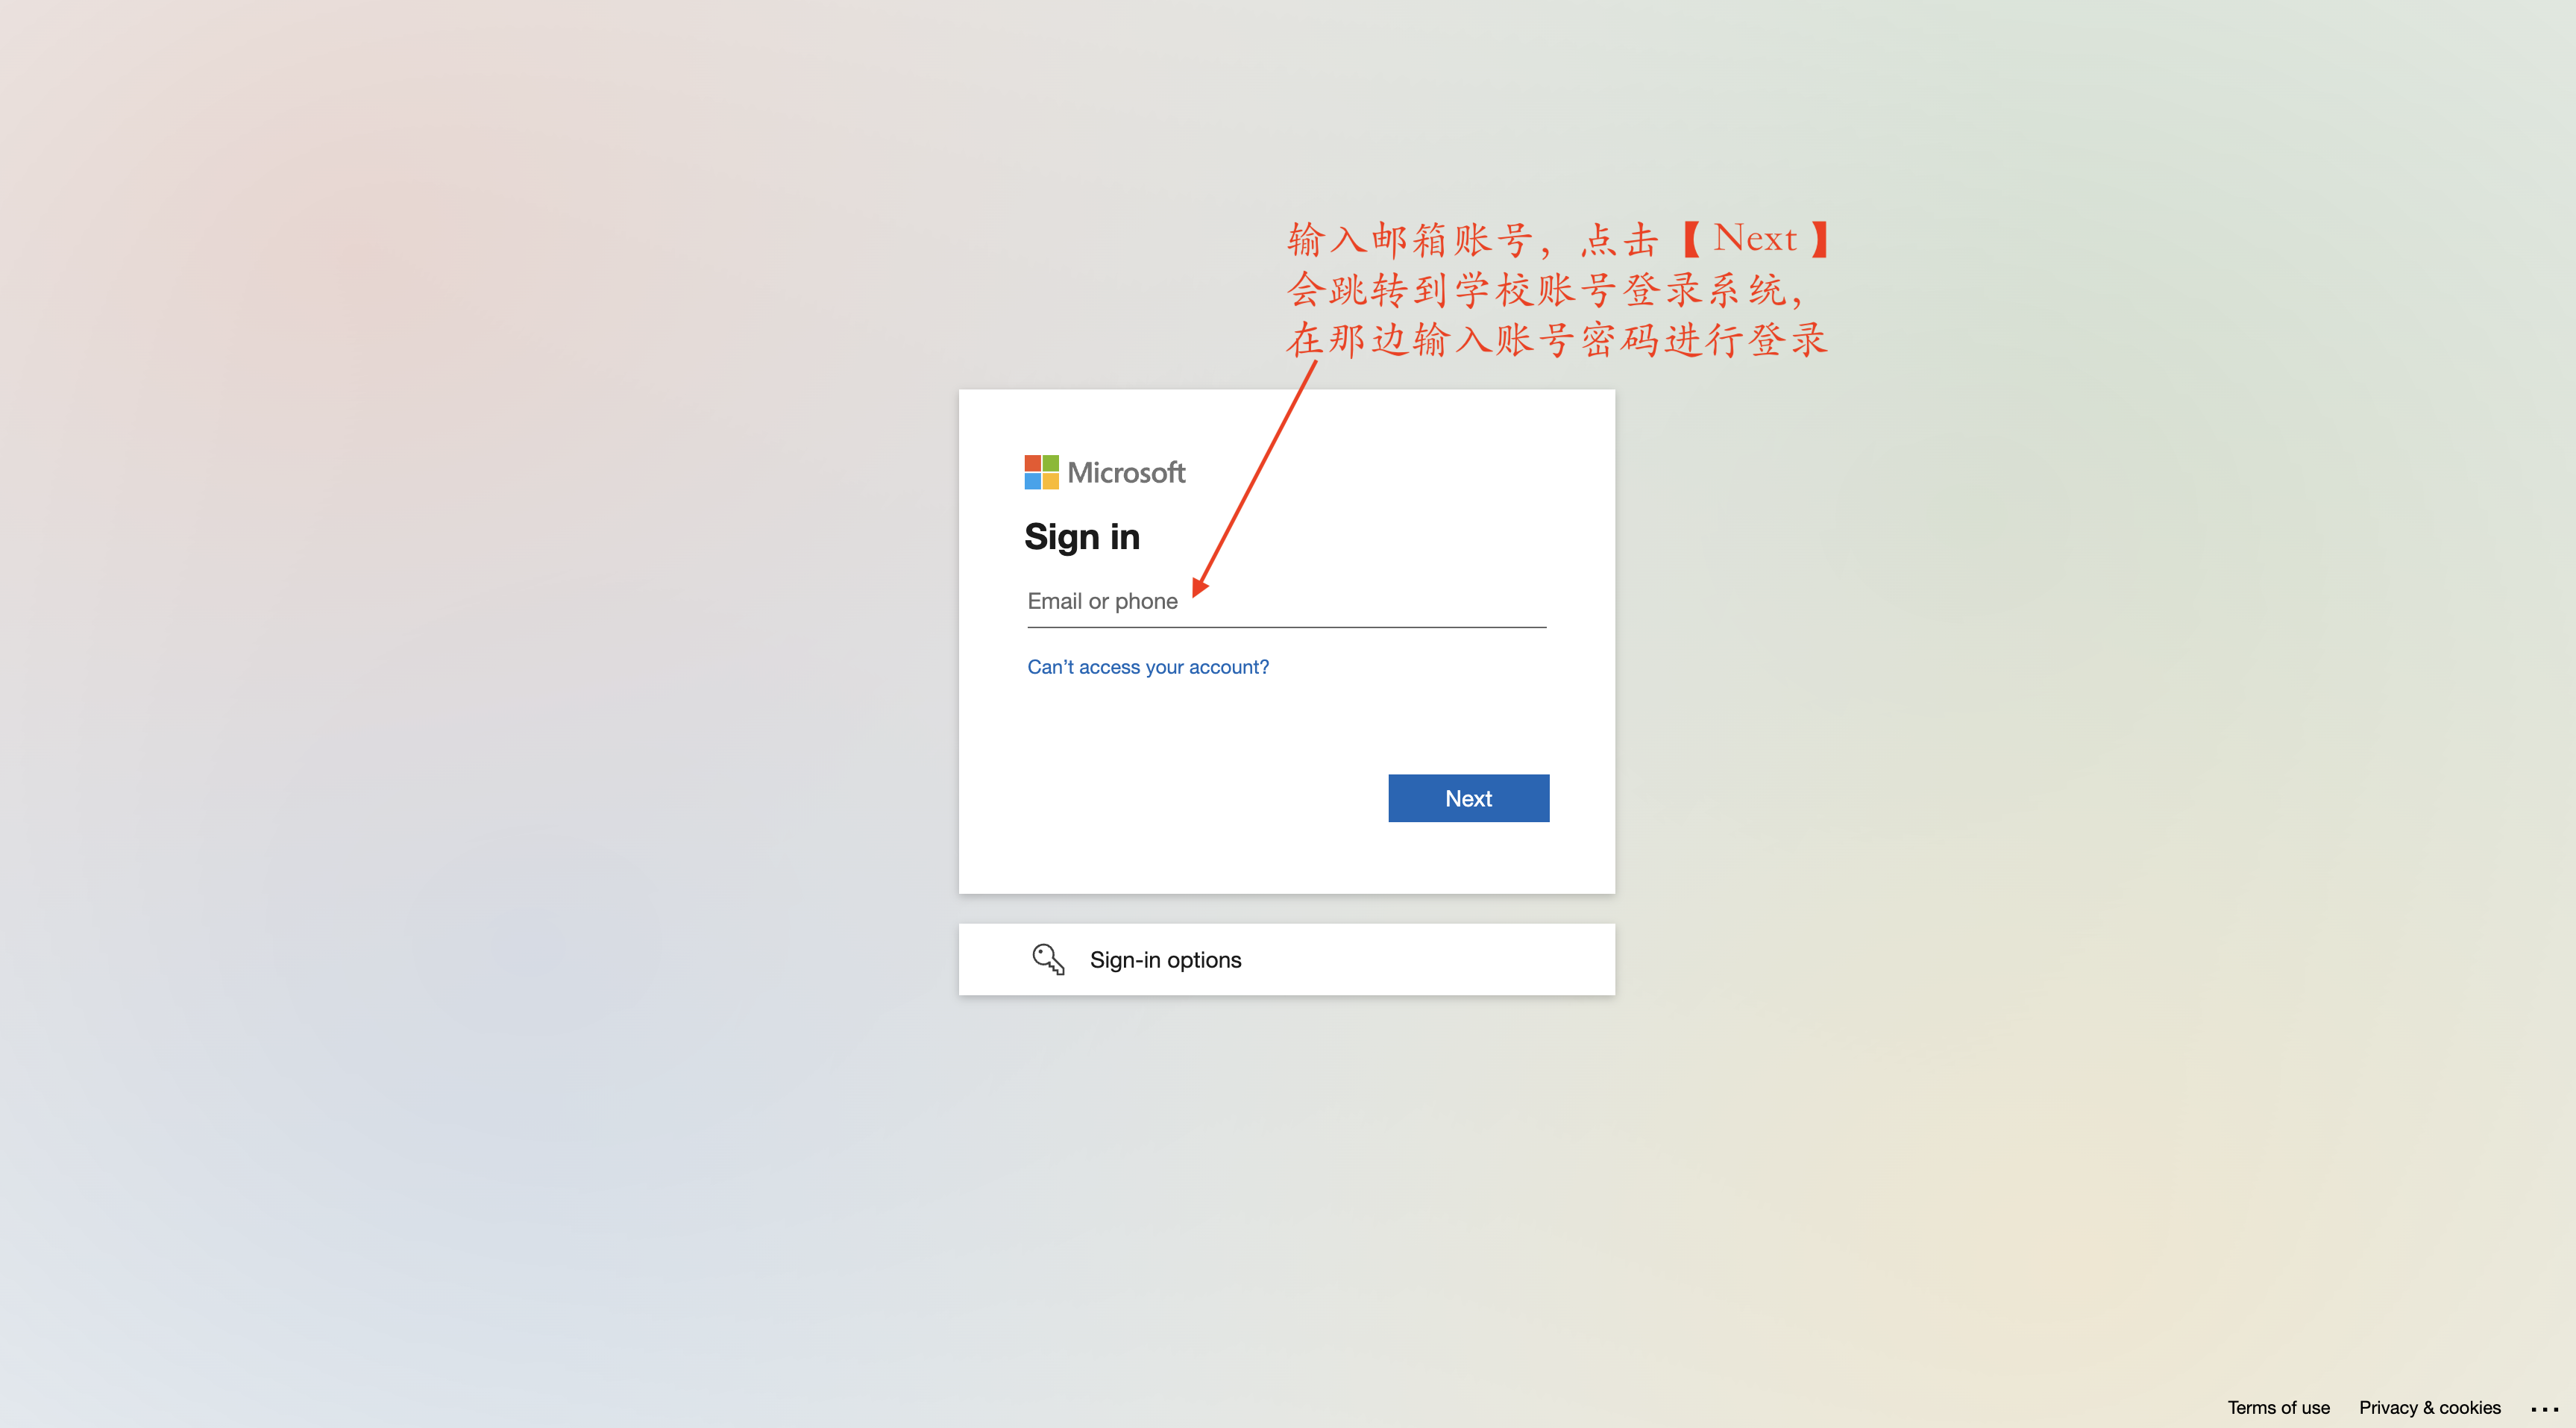This screenshot has width=2576, height=1428.
Task: Click the Email or phone field
Action: [1286, 601]
